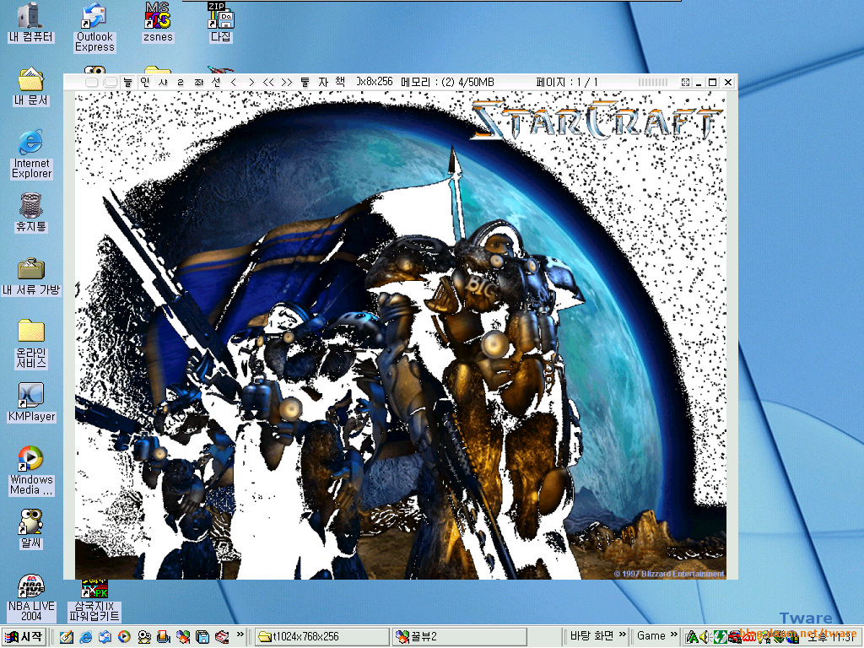
Task: Launch Outlook Express from quick launch
Action: [x=105, y=637]
